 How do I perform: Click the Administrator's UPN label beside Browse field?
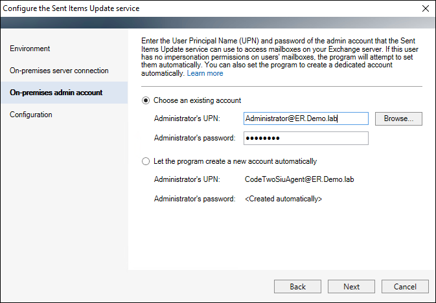point(187,118)
